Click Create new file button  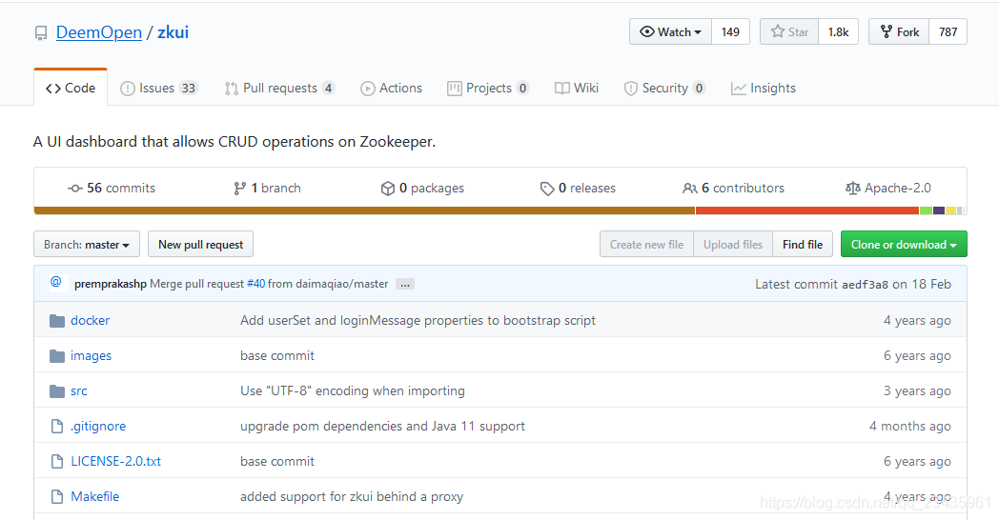point(646,245)
